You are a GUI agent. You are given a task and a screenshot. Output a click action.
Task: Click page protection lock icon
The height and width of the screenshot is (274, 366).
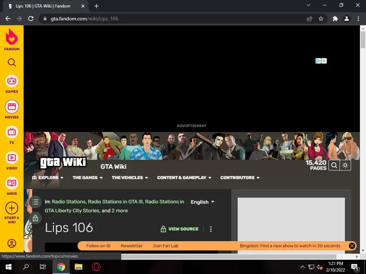[x=35, y=218]
